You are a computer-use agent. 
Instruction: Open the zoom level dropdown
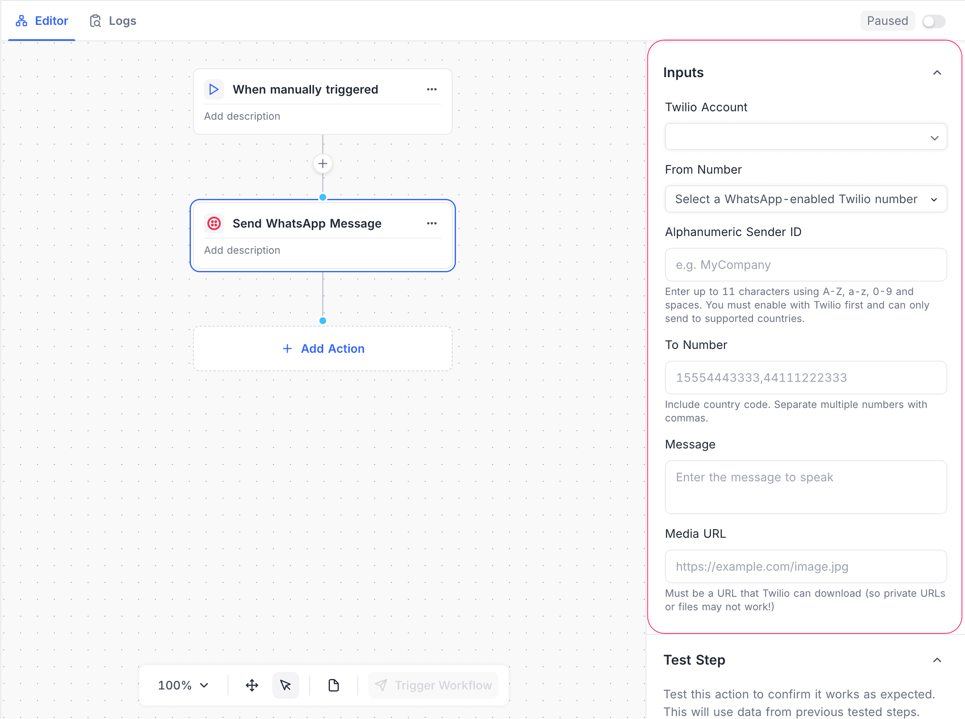click(x=182, y=684)
